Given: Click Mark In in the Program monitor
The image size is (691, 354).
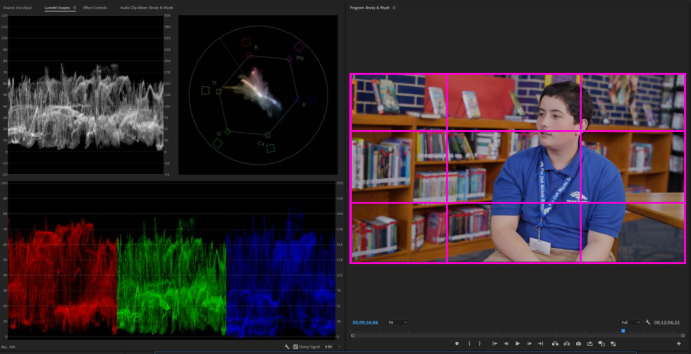Looking at the screenshot, I should [x=470, y=344].
